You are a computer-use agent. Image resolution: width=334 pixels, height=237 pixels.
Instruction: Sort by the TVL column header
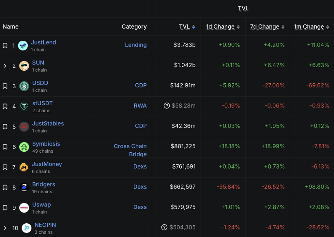point(184,27)
